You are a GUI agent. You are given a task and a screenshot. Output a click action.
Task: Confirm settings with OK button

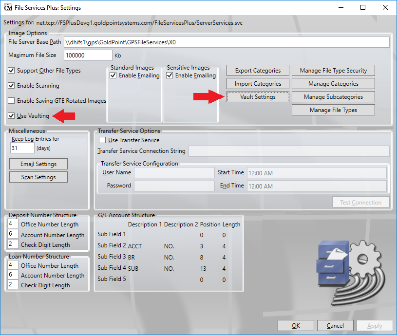pyautogui.click(x=296, y=325)
